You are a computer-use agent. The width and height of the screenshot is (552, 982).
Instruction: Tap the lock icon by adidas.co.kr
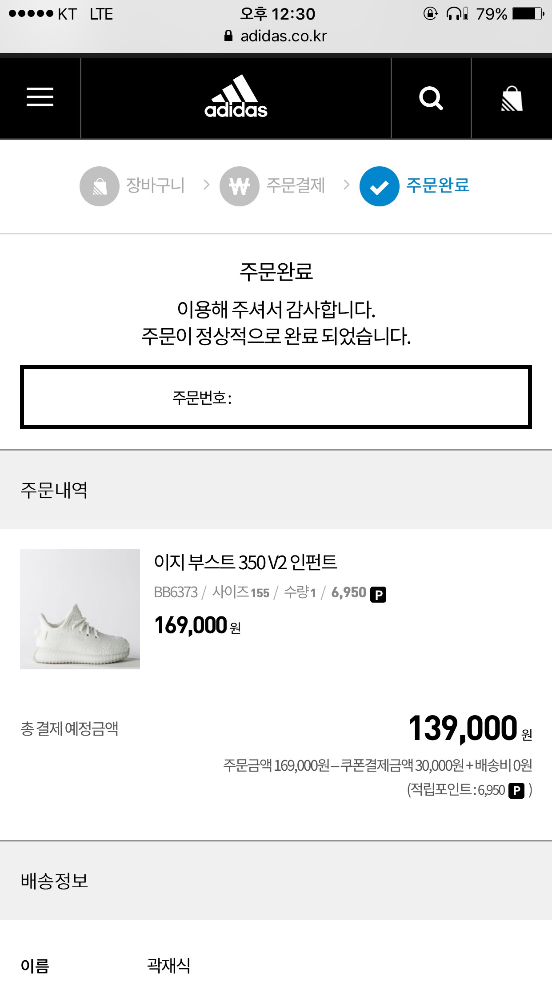[x=228, y=36]
